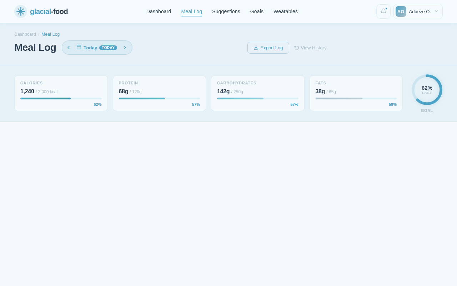Click the Calories progress bar
Image resolution: width=457 pixels, height=286 pixels.
pyautogui.click(x=61, y=98)
